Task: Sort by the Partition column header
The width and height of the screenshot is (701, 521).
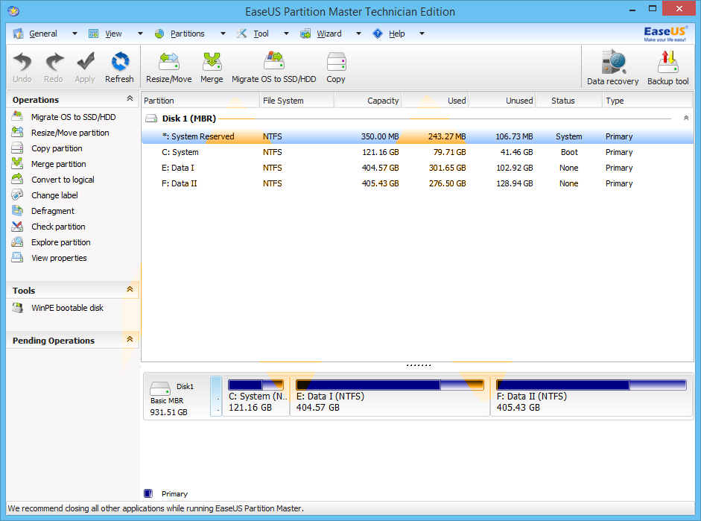Action: click(x=200, y=101)
